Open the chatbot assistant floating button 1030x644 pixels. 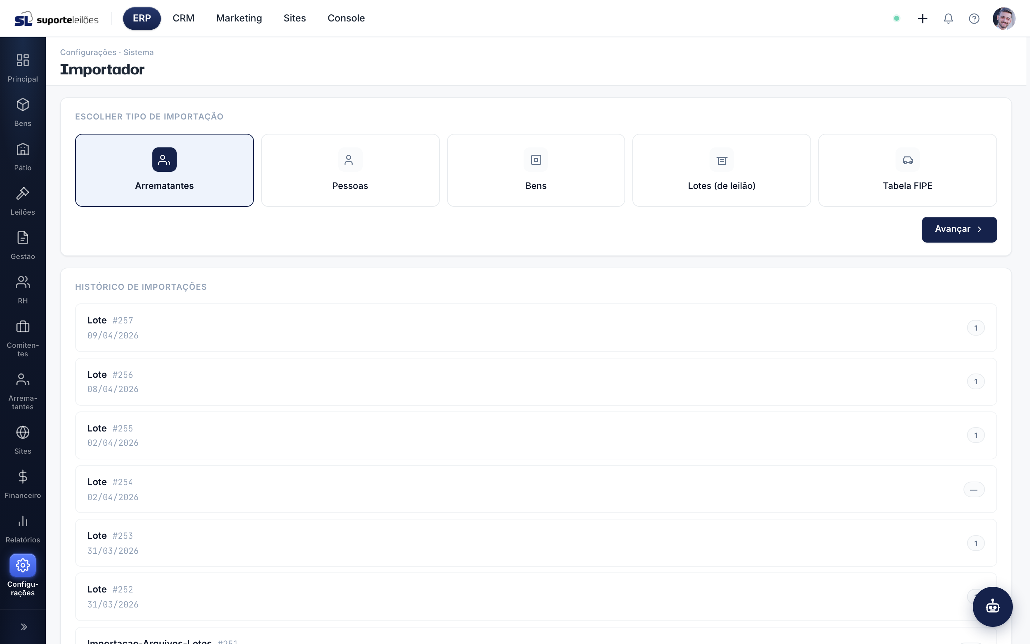992,606
